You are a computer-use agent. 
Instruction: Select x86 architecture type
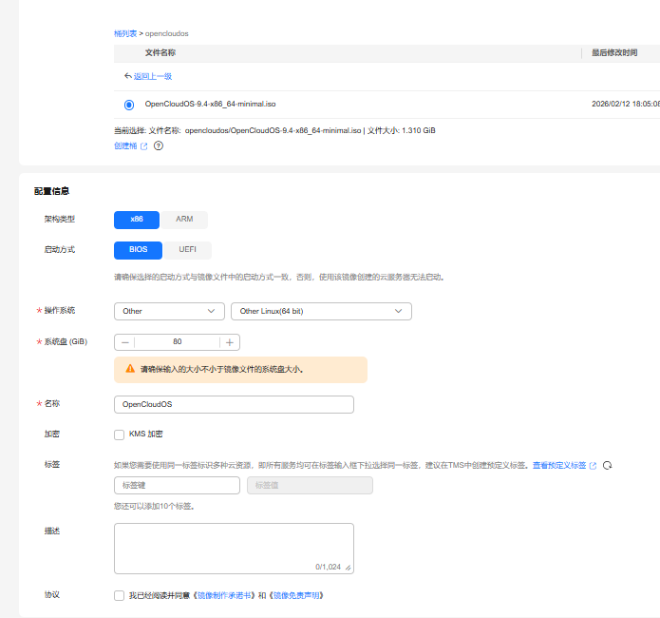137,220
